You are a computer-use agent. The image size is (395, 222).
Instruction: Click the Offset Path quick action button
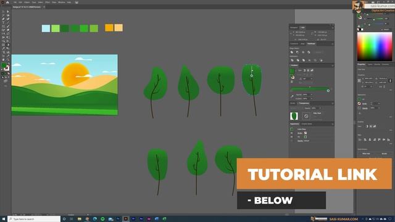(x=366, y=154)
